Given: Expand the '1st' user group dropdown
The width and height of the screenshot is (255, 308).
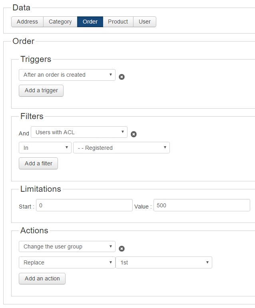Looking at the screenshot, I should tap(164, 262).
